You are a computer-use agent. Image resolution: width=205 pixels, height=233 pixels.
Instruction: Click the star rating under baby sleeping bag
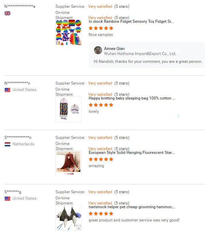101,105
